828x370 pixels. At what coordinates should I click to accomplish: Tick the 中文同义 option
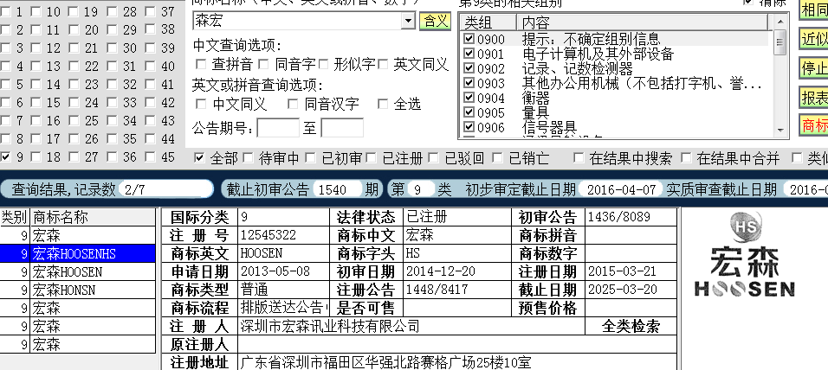[201, 104]
